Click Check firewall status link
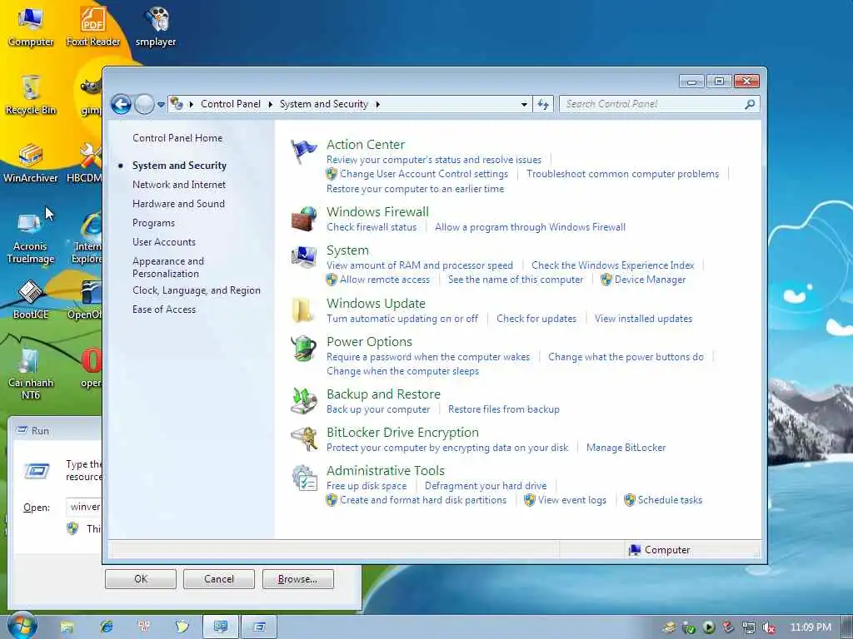The image size is (853, 639). click(x=372, y=227)
